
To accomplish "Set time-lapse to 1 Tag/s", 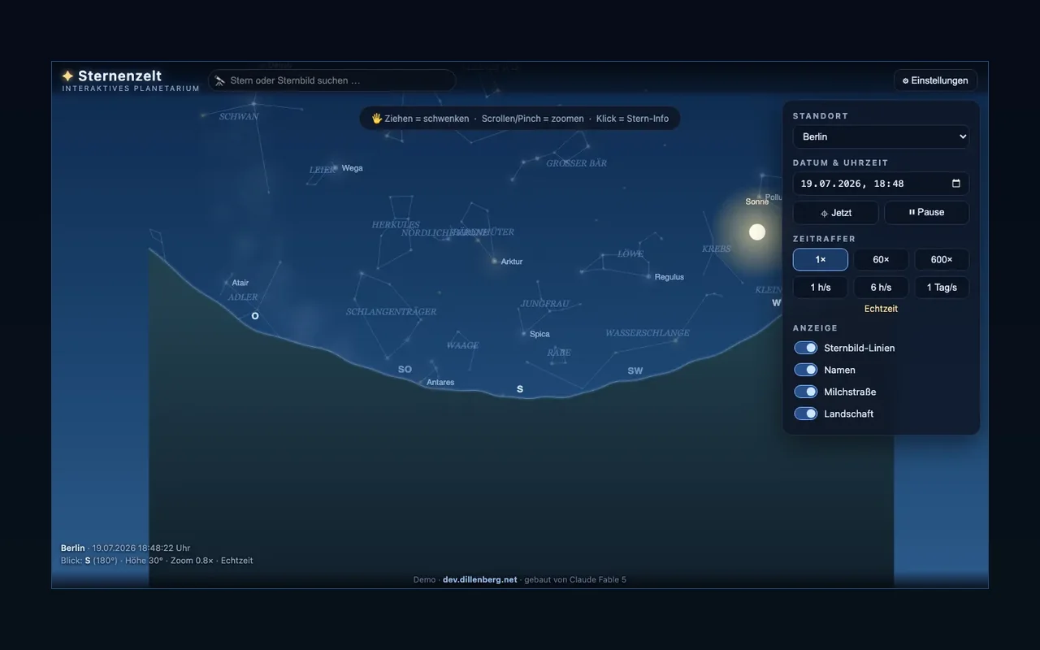I will pos(942,288).
